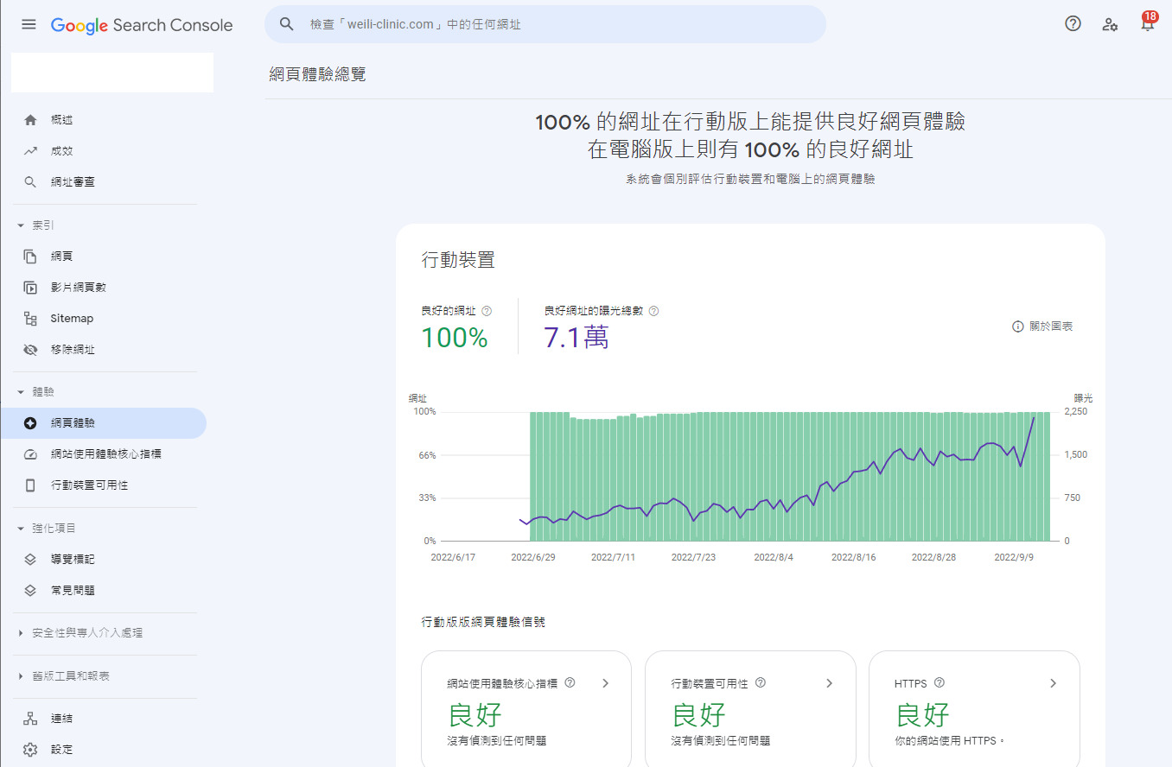The image size is (1172, 767).
Task: Click the 行動裝置 section heading
Action: (458, 260)
